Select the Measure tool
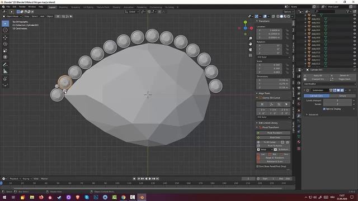358x201 pixels. tap(5, 71)
